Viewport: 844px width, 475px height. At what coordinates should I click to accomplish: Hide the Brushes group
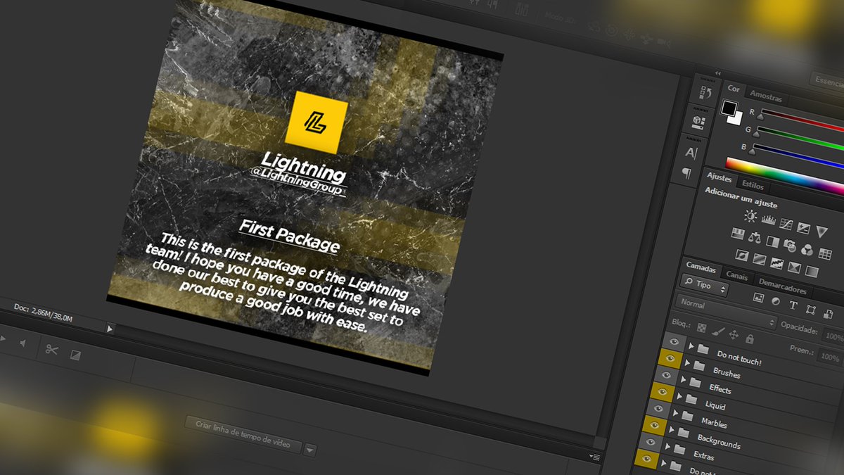pos(669,358)
